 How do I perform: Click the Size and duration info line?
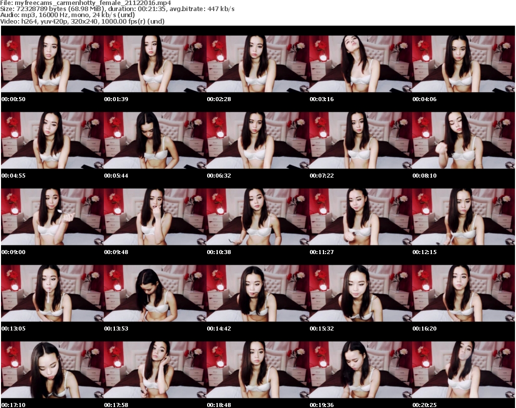[117, 9]
